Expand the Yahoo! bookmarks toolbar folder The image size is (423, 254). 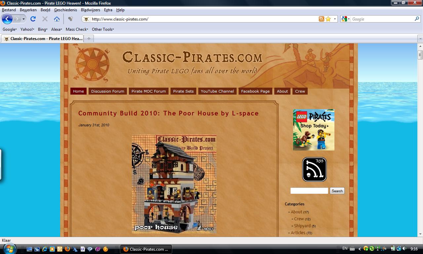(27, 29)
